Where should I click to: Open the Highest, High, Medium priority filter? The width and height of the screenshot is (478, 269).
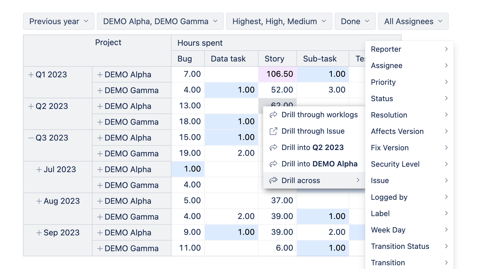coord(279,21)
